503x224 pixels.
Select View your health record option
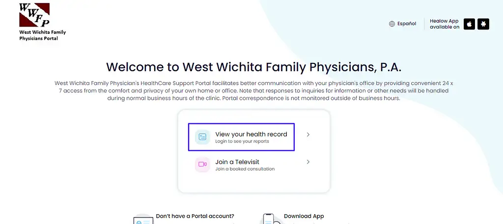pyautogui.click(x=241, y=137)
